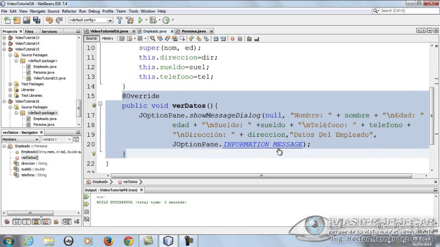Save all files using the toolbar
The image size is (440, 247).
pos(36,20)
